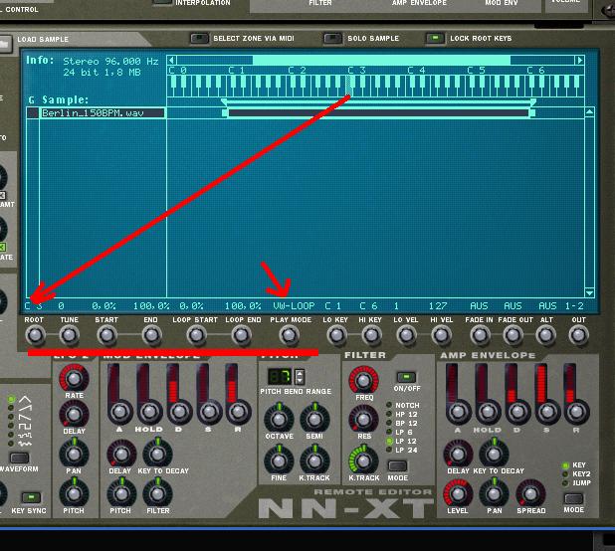Viewport: 615px width, 551px height.
Task: Click the filter RES knob
Action: pos(363,419)
